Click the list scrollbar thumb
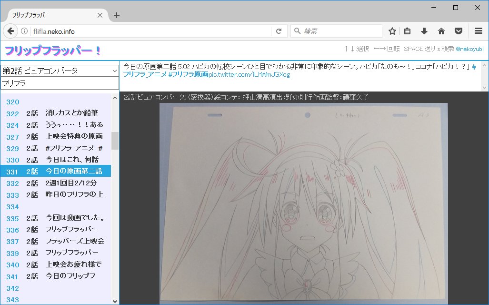Image resolution: width=489 pixels, height=305 pixels. click(x=115, y=141)
